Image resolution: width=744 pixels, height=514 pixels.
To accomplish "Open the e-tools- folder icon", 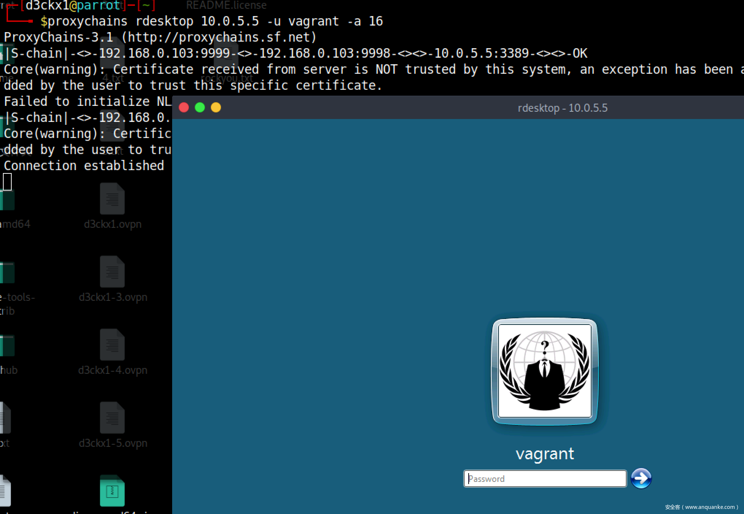I will tap(7, 273).
